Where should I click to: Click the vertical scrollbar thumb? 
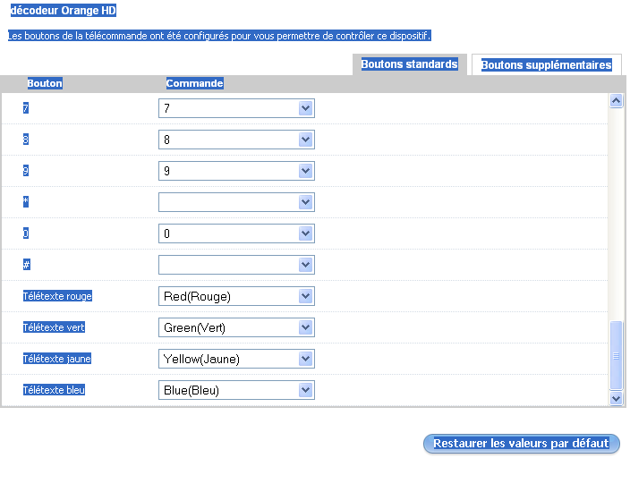coord(616,355)
